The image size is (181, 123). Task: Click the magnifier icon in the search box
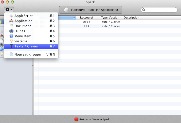[x=144, y=10]
